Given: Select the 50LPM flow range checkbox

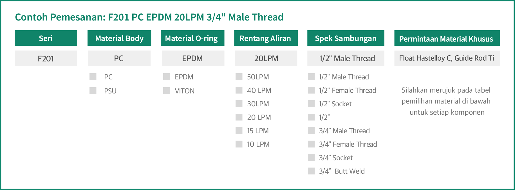Looking at the screenshot, I should tap(239, 77).
